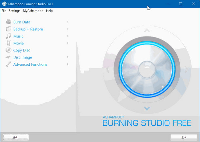Screen dimensions: 200x142
Task: Expand the Advanced Functions submenu arrow
Action: click(x=68, y=64)
